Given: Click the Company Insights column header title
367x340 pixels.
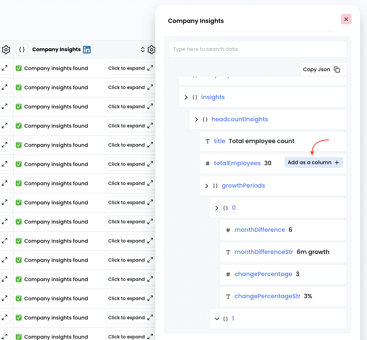Looking at the screenshot, I should (56, 50).
